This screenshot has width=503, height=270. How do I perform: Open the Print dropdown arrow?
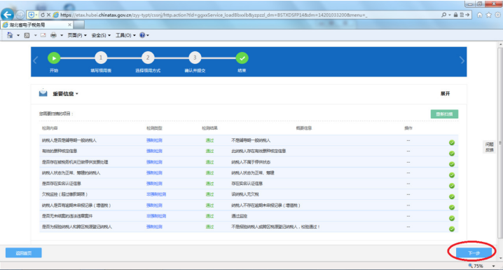(x=62, y=35)
